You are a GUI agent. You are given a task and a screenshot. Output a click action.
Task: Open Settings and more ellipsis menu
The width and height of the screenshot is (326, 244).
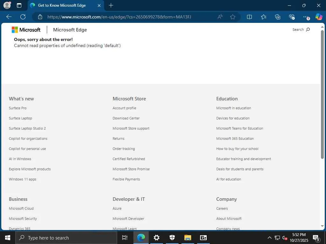(306, 17)
